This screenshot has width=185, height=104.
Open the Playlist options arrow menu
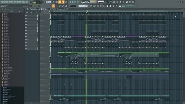(26, 9)
